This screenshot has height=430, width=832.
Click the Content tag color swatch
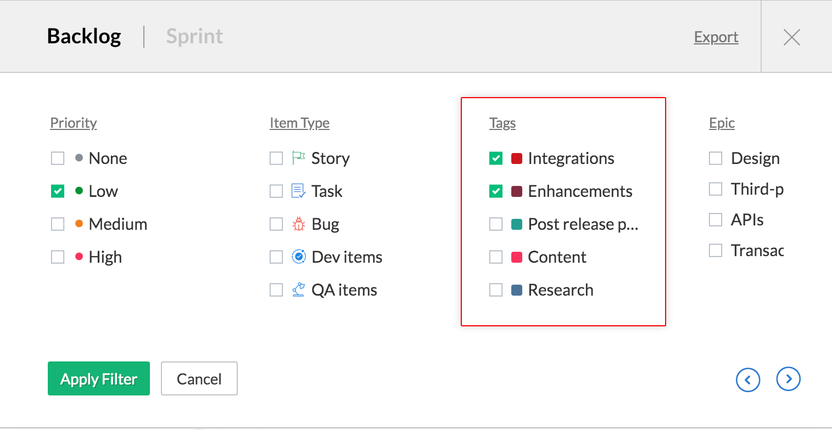[516, 257]
